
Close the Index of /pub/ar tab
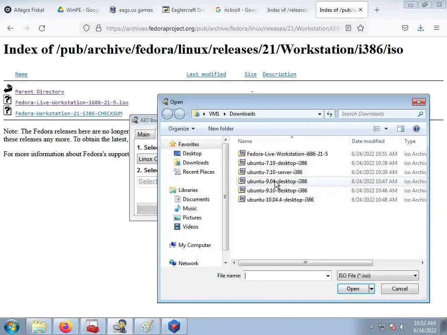click(361, 10)
